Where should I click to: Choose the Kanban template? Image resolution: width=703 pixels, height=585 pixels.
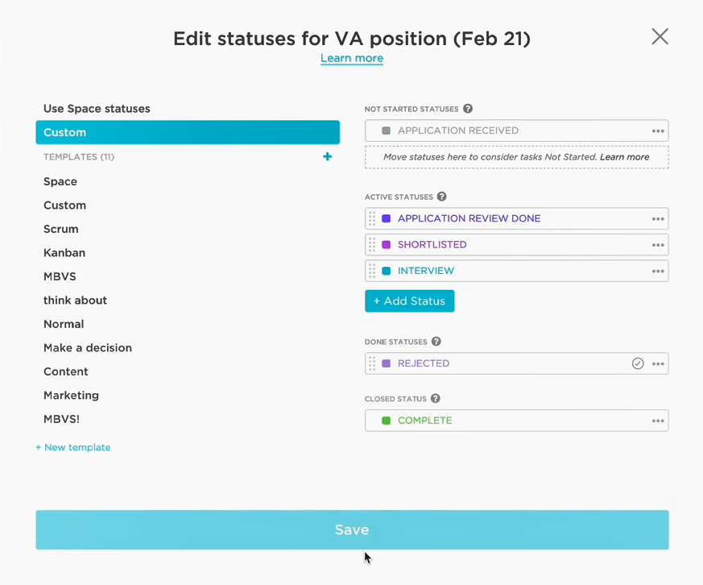64,253
